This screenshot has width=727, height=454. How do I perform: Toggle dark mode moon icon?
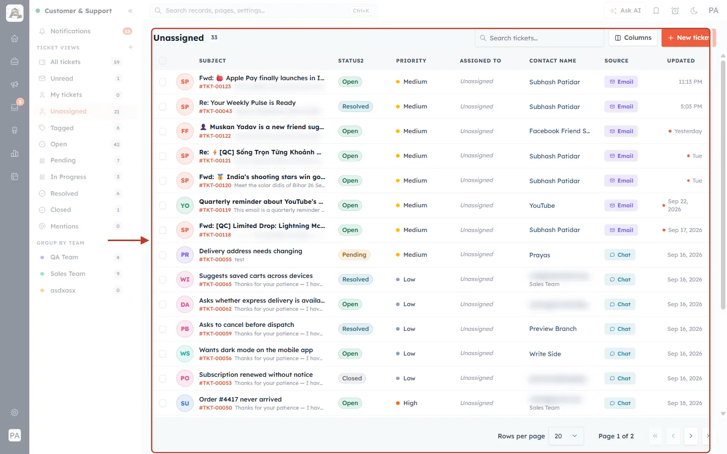pos(694,11)
